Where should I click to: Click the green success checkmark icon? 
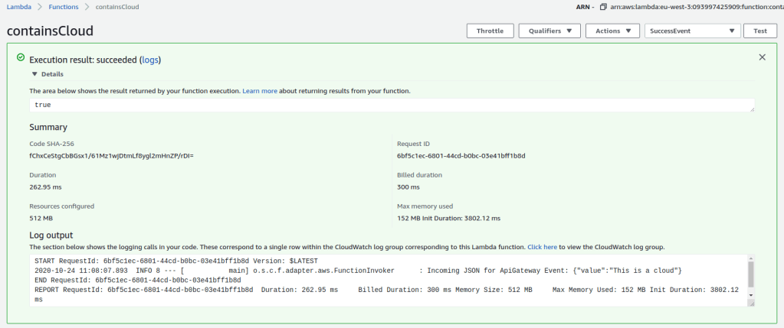click(x=21, y=57)
